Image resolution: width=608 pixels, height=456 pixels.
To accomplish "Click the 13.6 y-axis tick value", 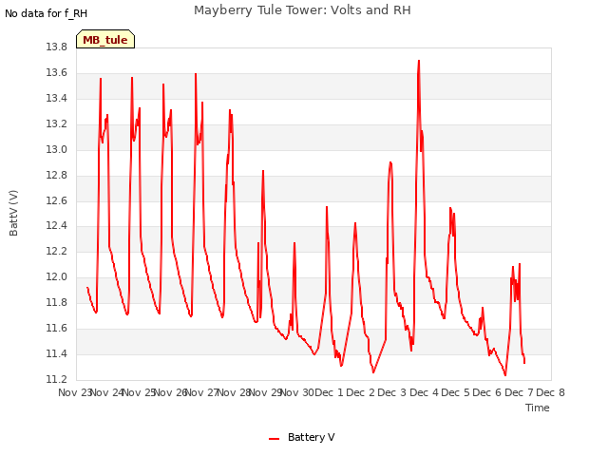I will pyautogui.click(x=57, y=72).
